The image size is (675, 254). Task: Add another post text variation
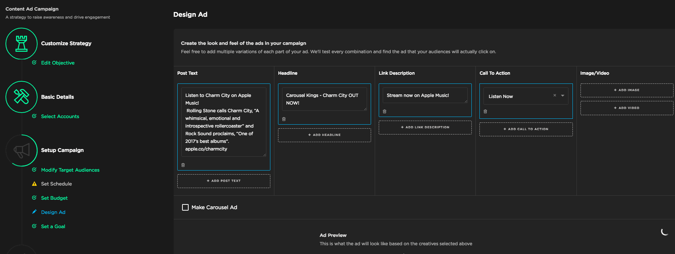(224, 181)
